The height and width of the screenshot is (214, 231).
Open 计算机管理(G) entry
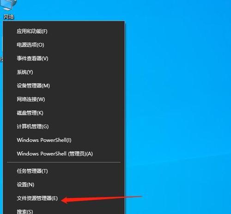click(64, 126)
